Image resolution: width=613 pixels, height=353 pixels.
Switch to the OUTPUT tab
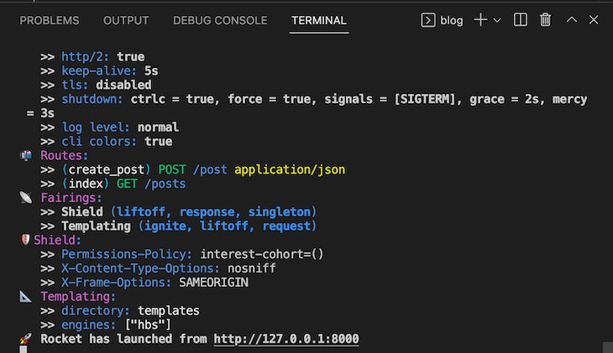126,20
